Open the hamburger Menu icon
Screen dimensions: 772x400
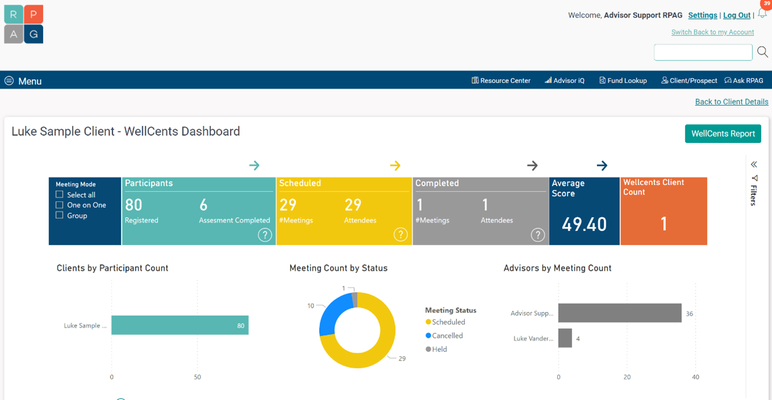[x=9, y=81]
